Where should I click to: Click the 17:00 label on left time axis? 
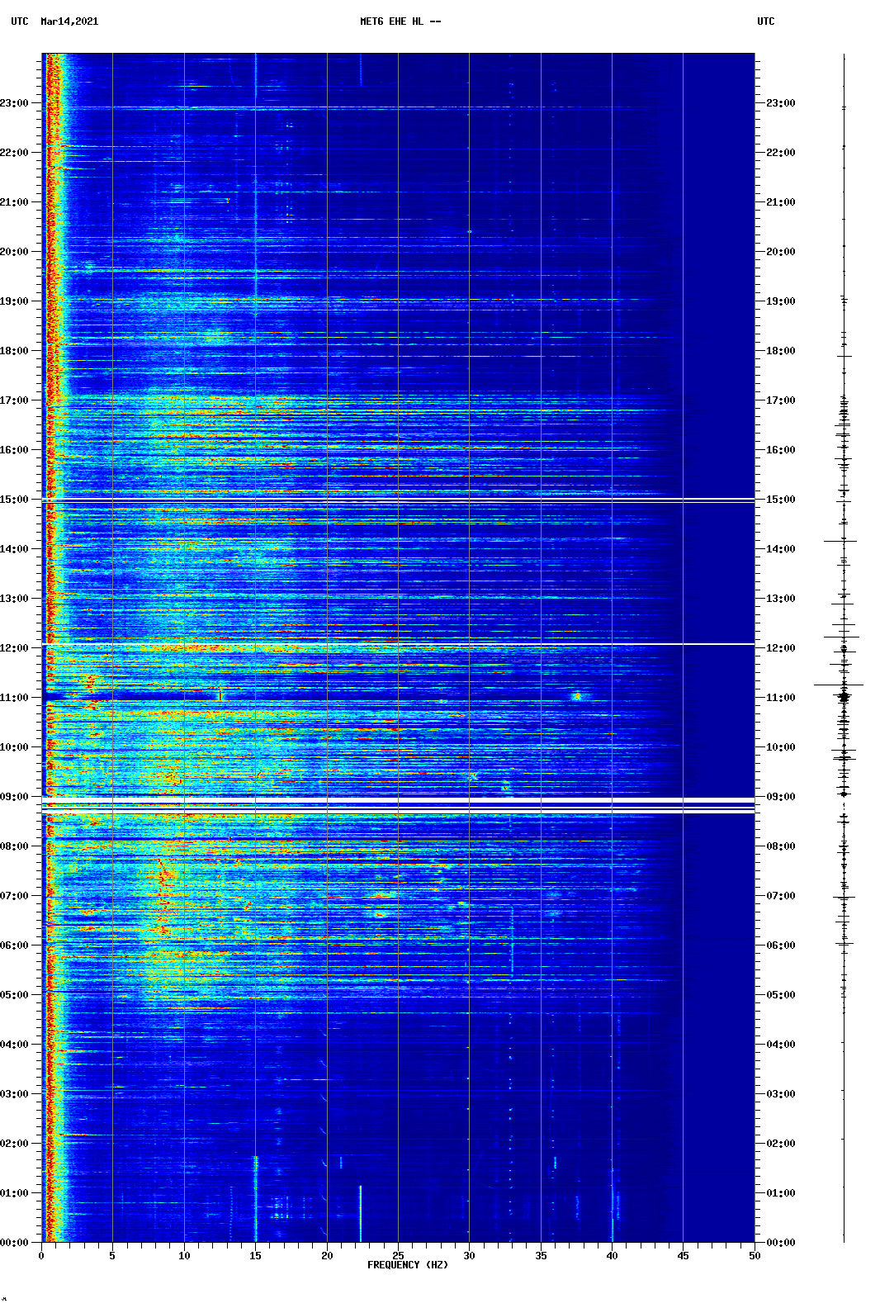(x=15, y=400)
